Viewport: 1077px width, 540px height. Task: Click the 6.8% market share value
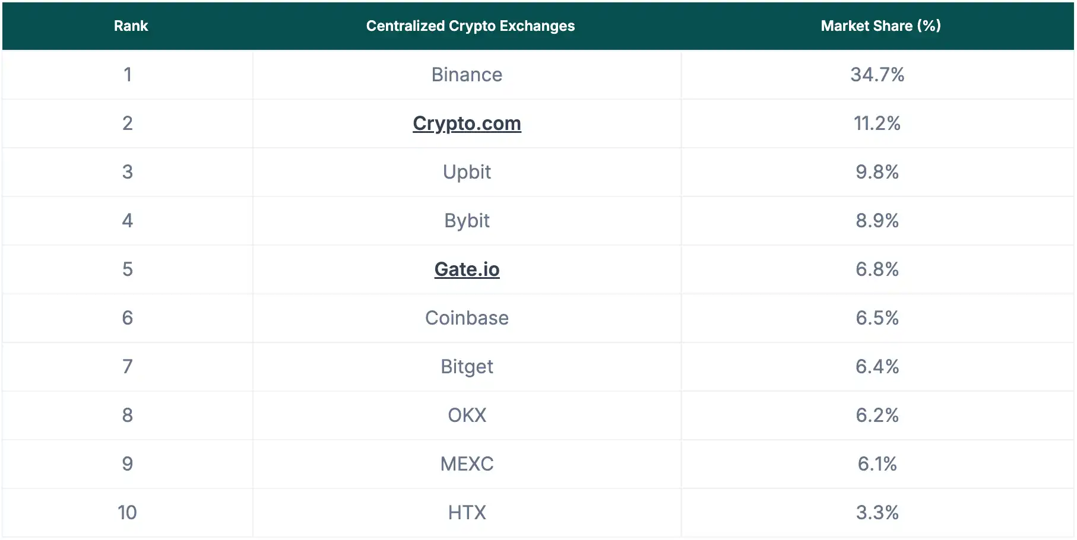(877, 269)
